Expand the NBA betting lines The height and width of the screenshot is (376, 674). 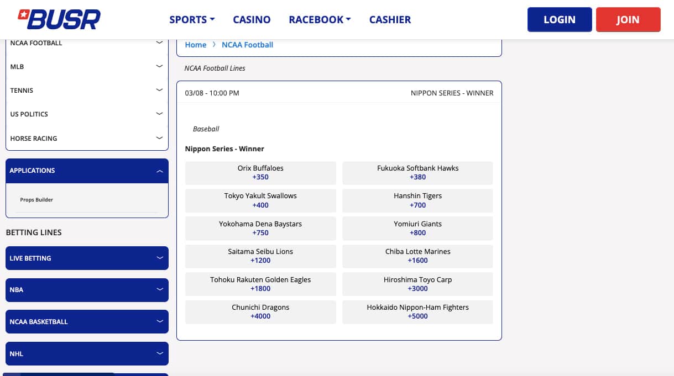(87, 289)
